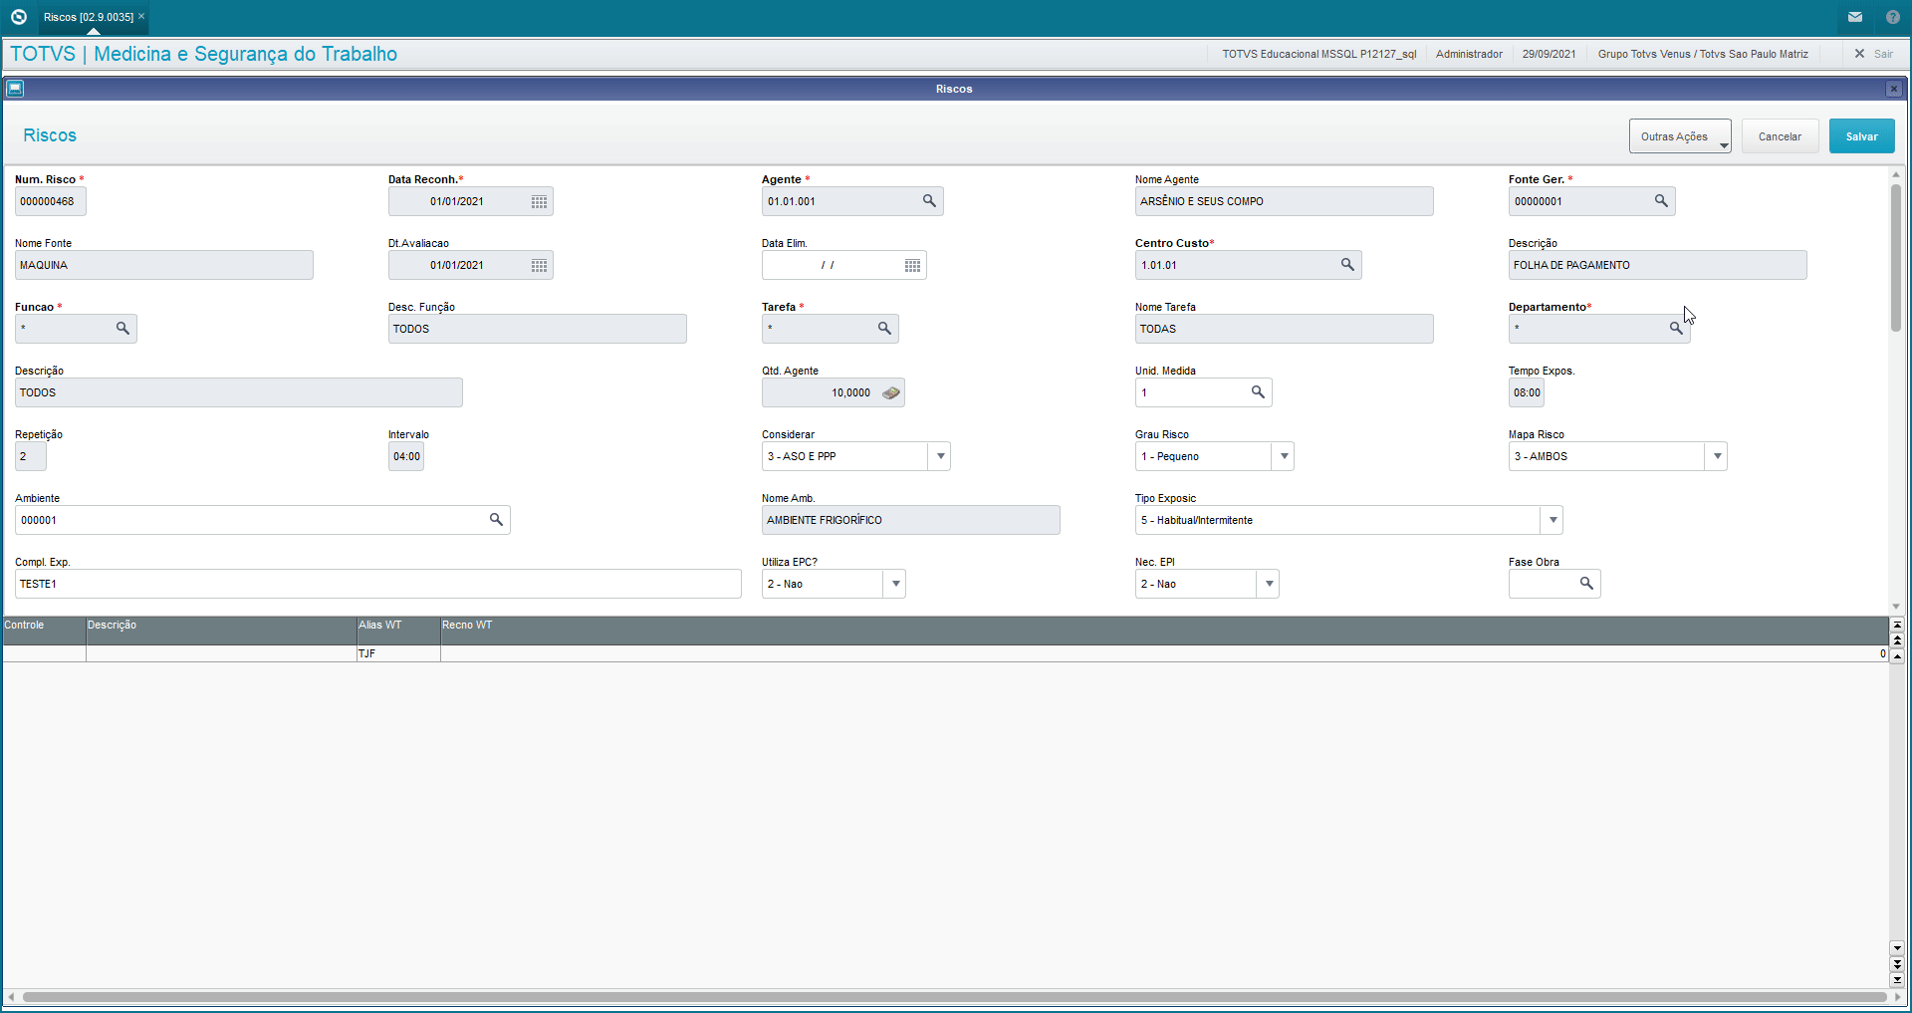Expand Tipo Exposic dropdown

coord(1553,520)
